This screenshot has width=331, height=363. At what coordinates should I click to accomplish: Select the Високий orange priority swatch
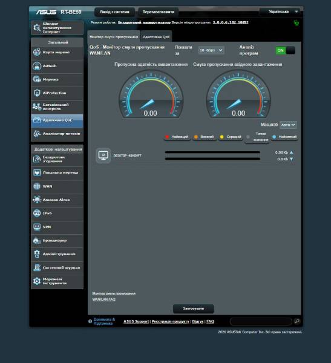coord(196,137)
